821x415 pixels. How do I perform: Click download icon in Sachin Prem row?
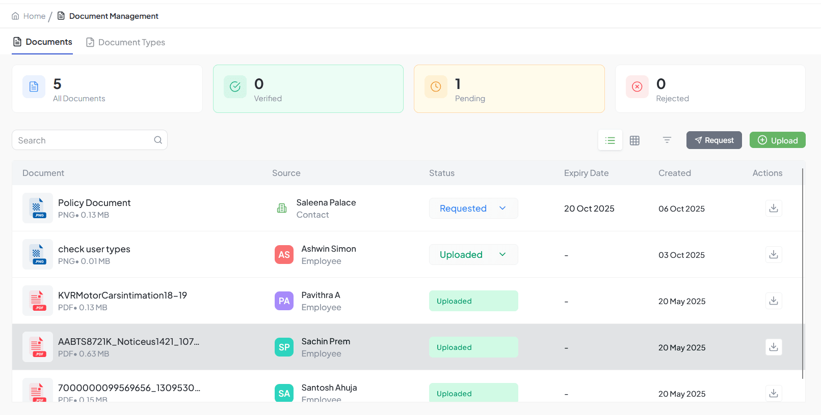[773, 347]
